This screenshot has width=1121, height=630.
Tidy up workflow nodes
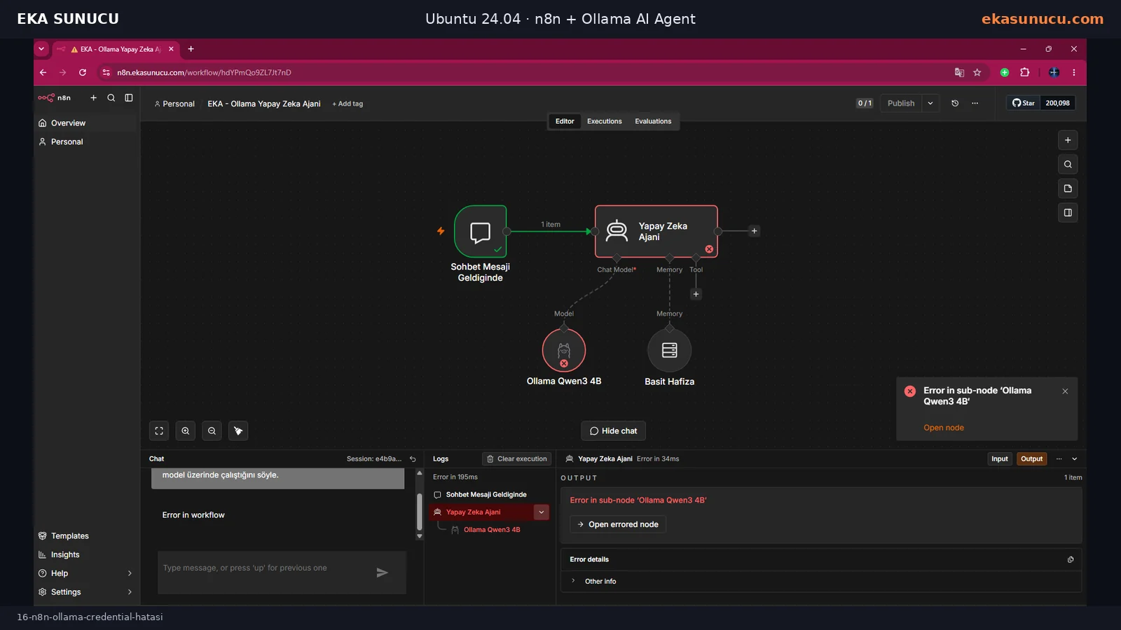[x=238, y=431]
